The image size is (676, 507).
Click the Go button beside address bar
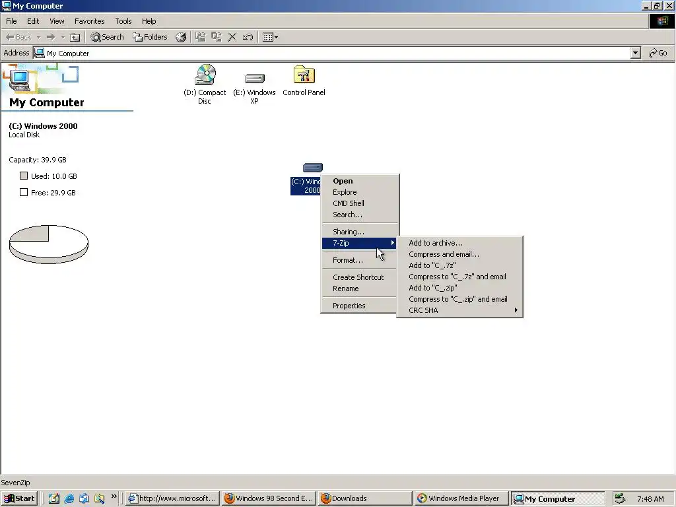pyautogui.click(x=658, y=53)
